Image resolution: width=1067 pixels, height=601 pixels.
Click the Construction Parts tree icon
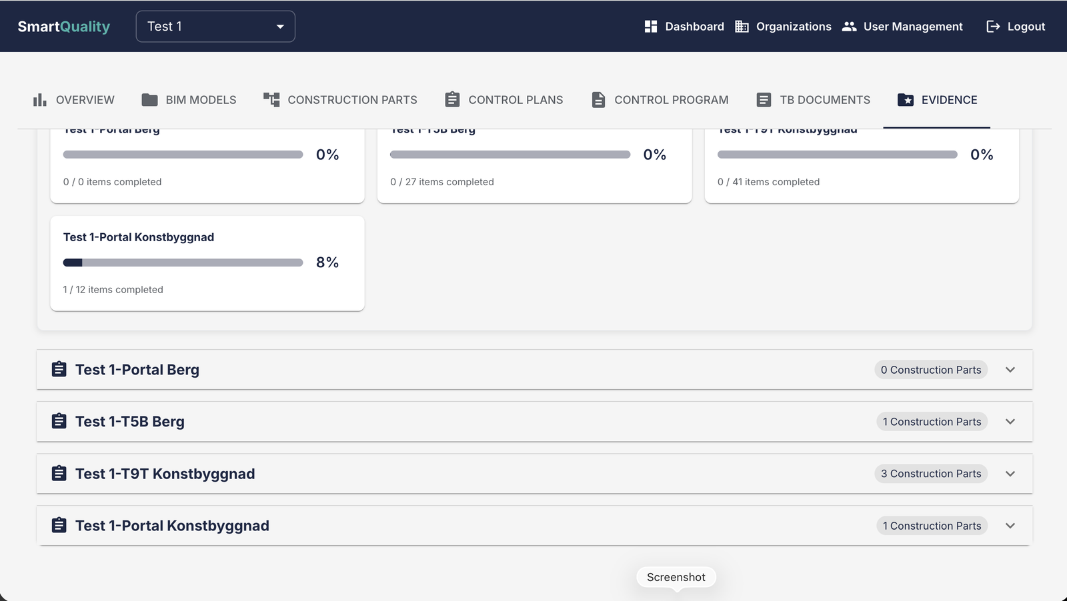click(x=271, y=100)
